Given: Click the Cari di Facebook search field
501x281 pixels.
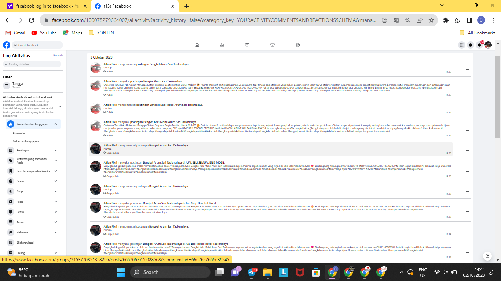Looking at the screenshot, I should (37, 45).
